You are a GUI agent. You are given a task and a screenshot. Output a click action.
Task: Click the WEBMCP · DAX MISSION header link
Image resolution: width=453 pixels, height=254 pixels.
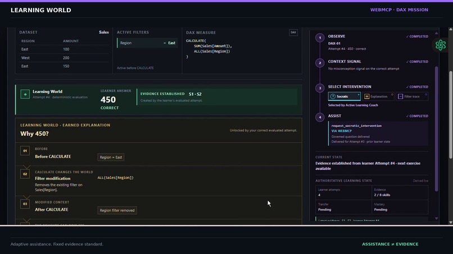coord(399,10)
